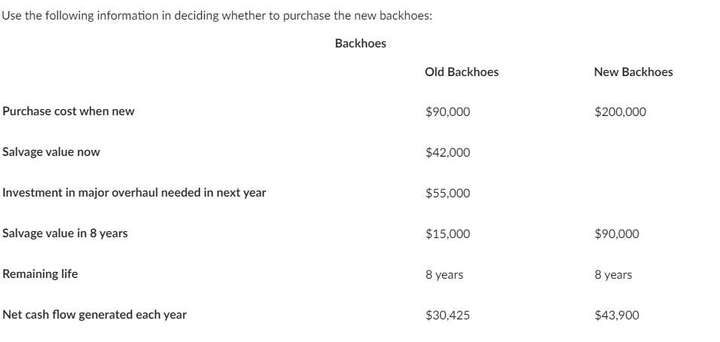720x342 pixels.
Task: Click the $15,000 old salvage value
Action: (447, 234)
